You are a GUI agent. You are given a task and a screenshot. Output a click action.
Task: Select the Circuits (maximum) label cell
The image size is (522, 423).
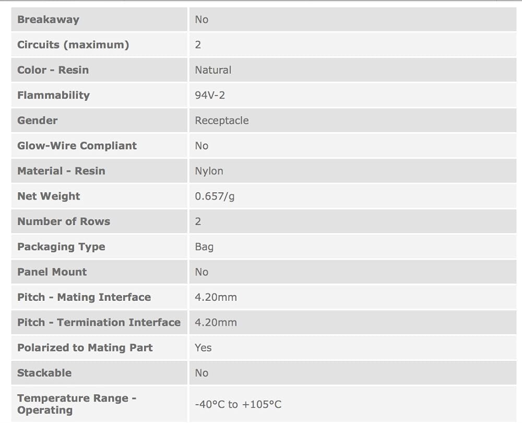pyautogui.click(x=73, y=45)
